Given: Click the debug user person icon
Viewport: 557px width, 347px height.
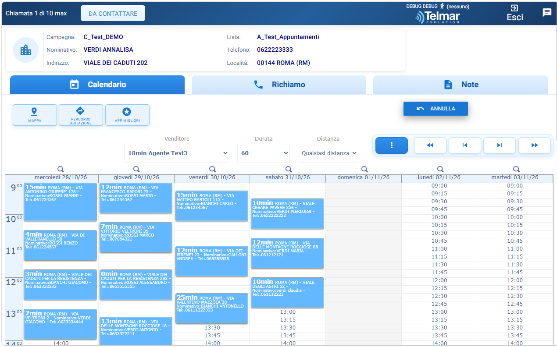Looking at the screenshot, I should click(442, 6).
